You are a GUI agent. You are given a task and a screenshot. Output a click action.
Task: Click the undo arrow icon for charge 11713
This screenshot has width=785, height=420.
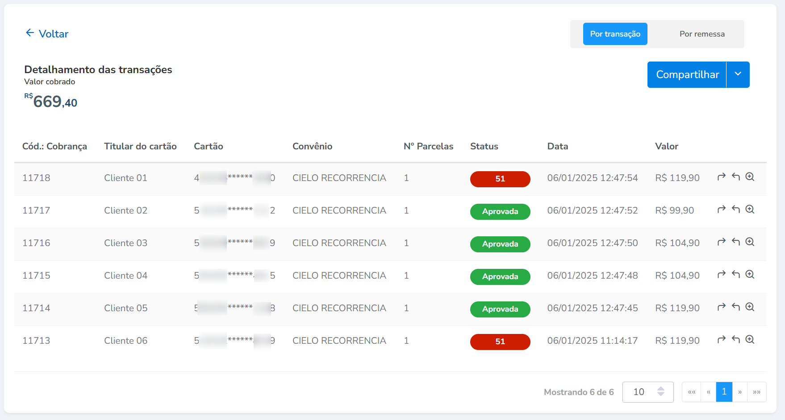[x=736, y=340]
